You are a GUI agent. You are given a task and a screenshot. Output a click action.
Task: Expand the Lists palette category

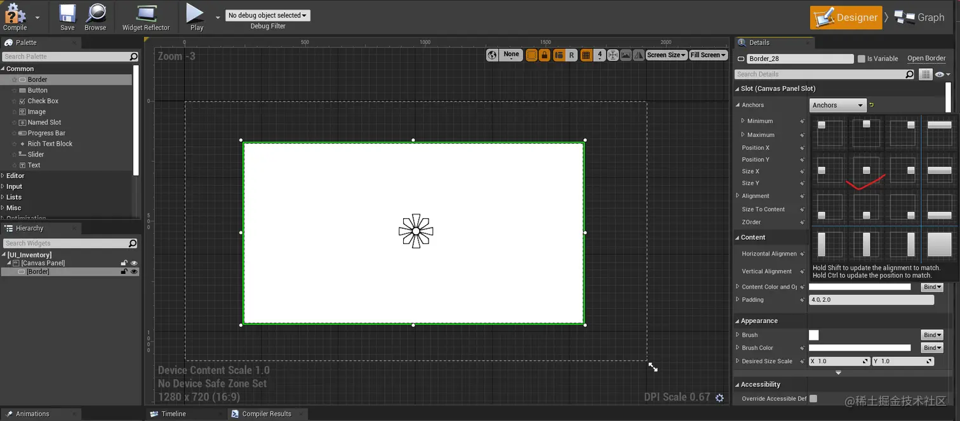3,197
